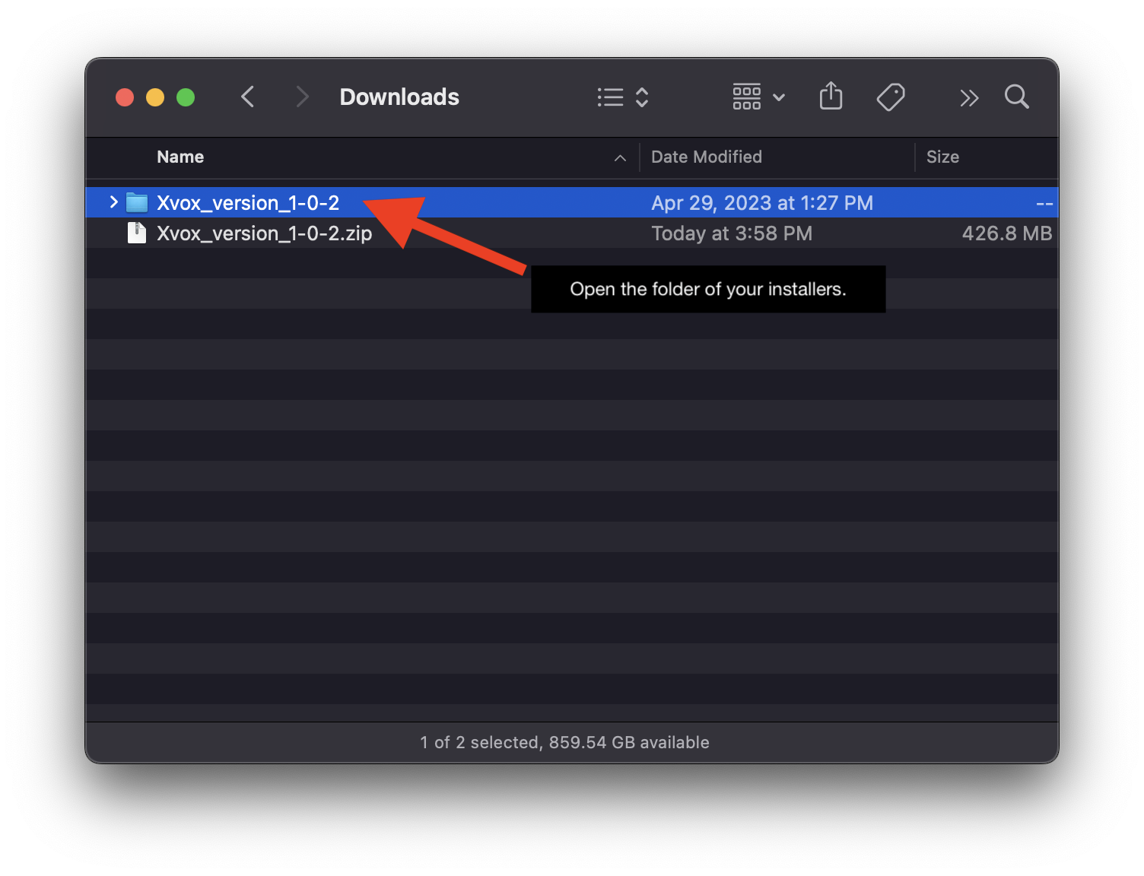Screen dimensions: 1144x876
Task: Select the Xvox_version_1-0-2 folder name
Action: pyautogui.click(x=248, y=203)
